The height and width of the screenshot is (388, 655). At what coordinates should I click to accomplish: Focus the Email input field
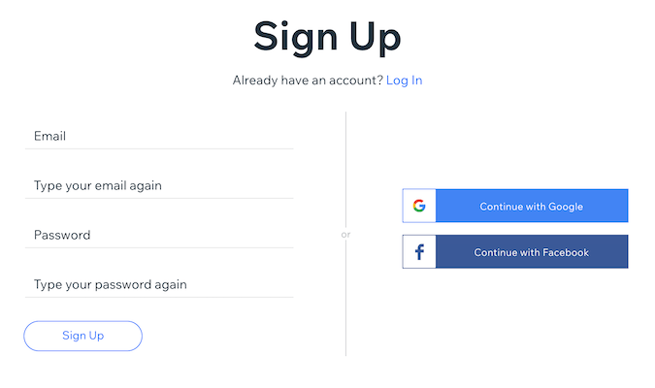pos(159,136)
